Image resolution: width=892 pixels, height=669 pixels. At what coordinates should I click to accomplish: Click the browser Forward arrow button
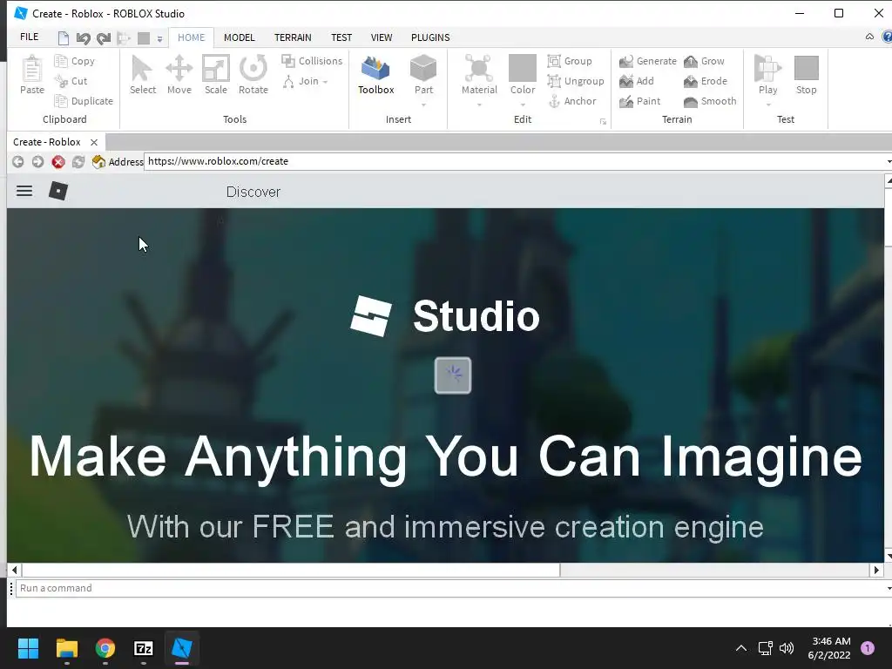coord(37,161)
